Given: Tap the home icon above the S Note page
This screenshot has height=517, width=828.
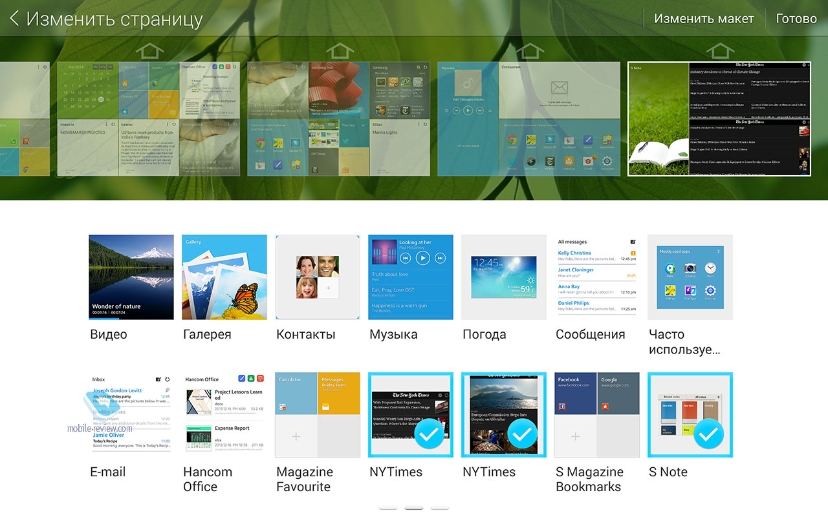Looking at the screenshot, I should click(719, 50).
